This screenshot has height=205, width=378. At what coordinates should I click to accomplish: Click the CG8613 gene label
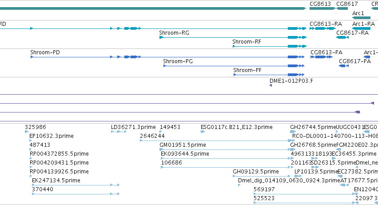[x=320, y=4]
